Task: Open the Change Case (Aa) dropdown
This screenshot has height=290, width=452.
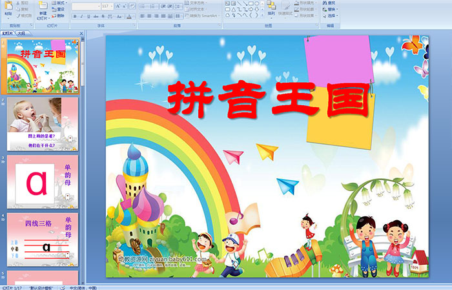Action: (x=119, y=16)
